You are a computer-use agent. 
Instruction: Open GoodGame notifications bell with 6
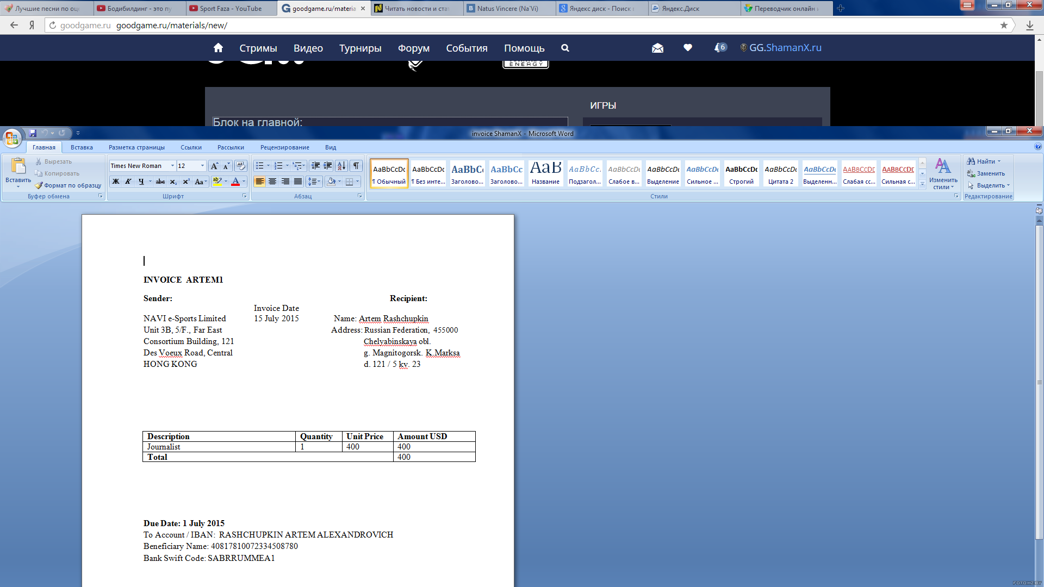[x=720, y=48]
